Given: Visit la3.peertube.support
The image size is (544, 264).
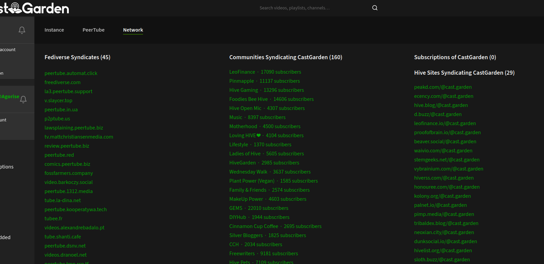Looking at the screenshot, I should click(x=68, y=91).
